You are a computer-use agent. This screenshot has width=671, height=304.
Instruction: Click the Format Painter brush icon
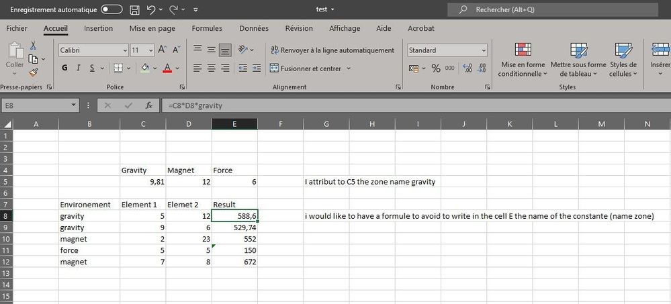(x=34, y=72)
